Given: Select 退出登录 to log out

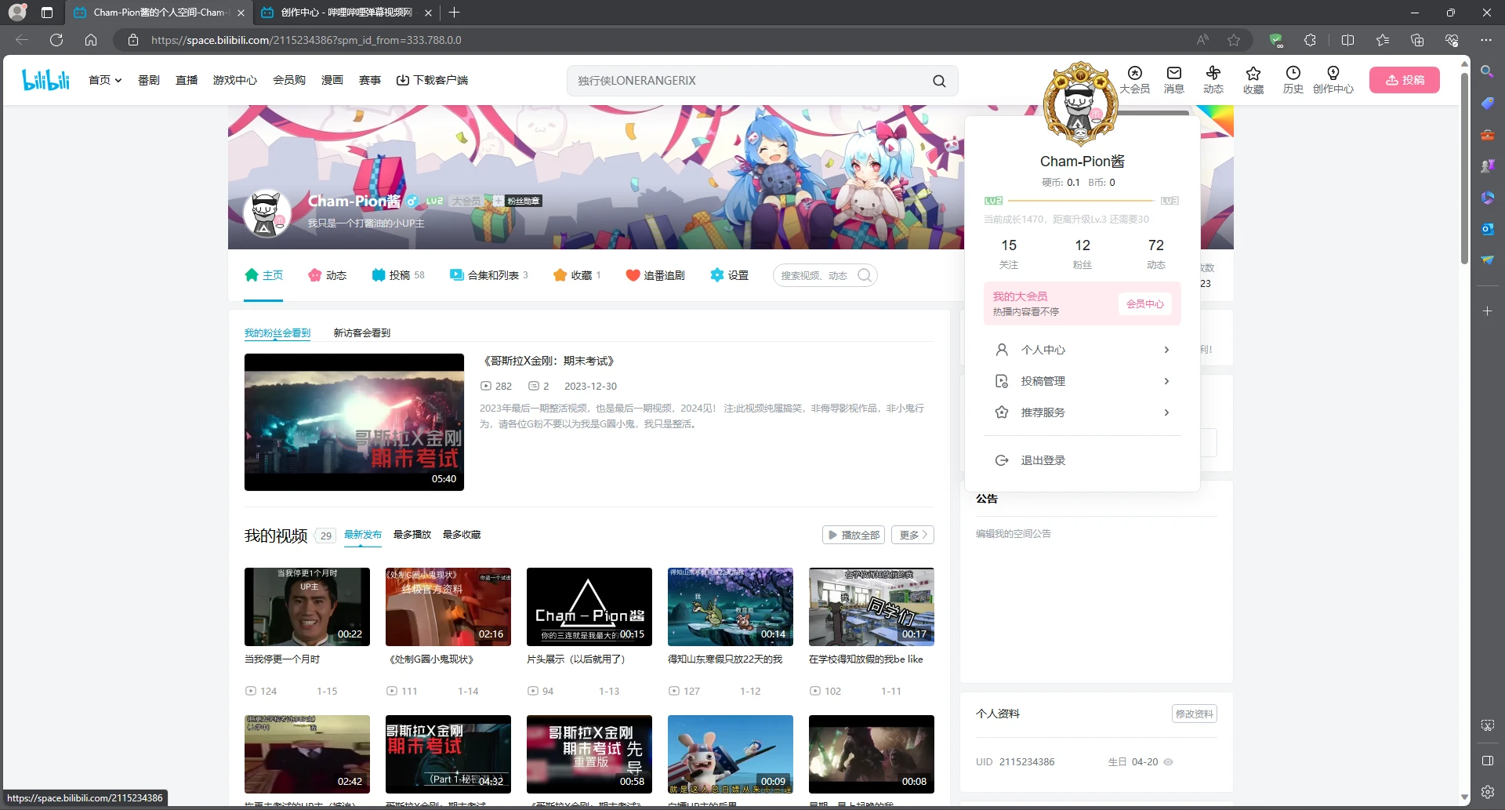Looking at the screenshot, I should click(x=1042, y=460).
